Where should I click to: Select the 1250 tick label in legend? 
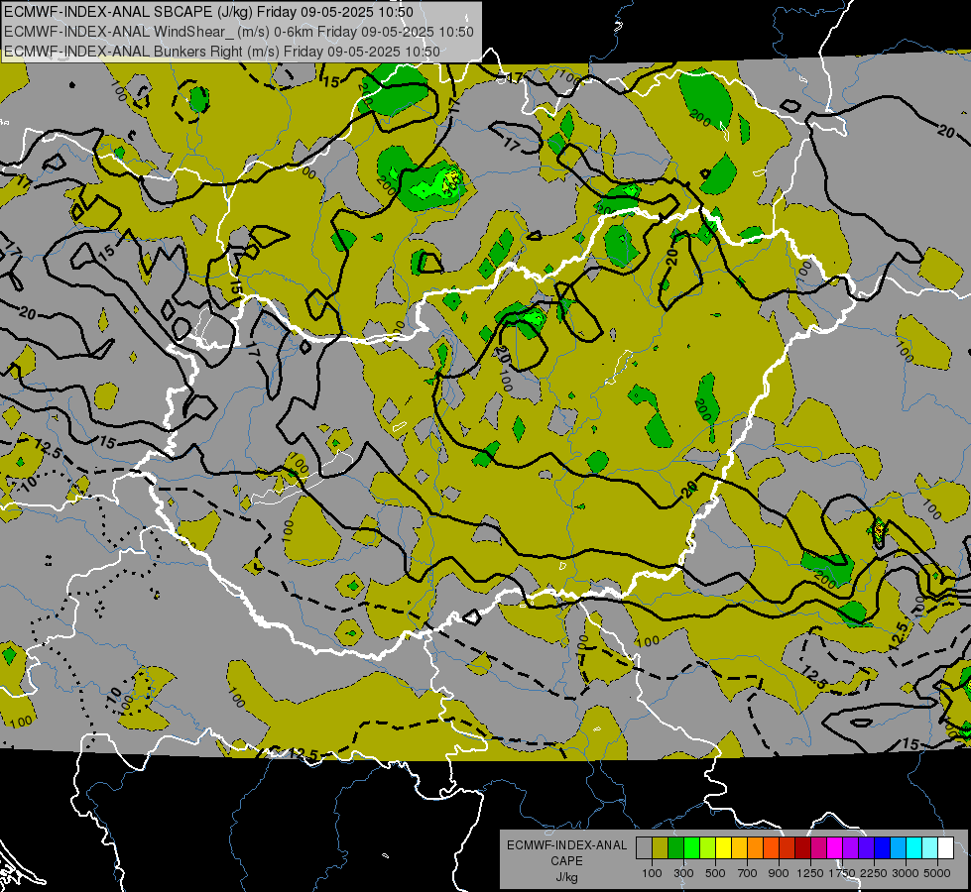click(810, 873)
